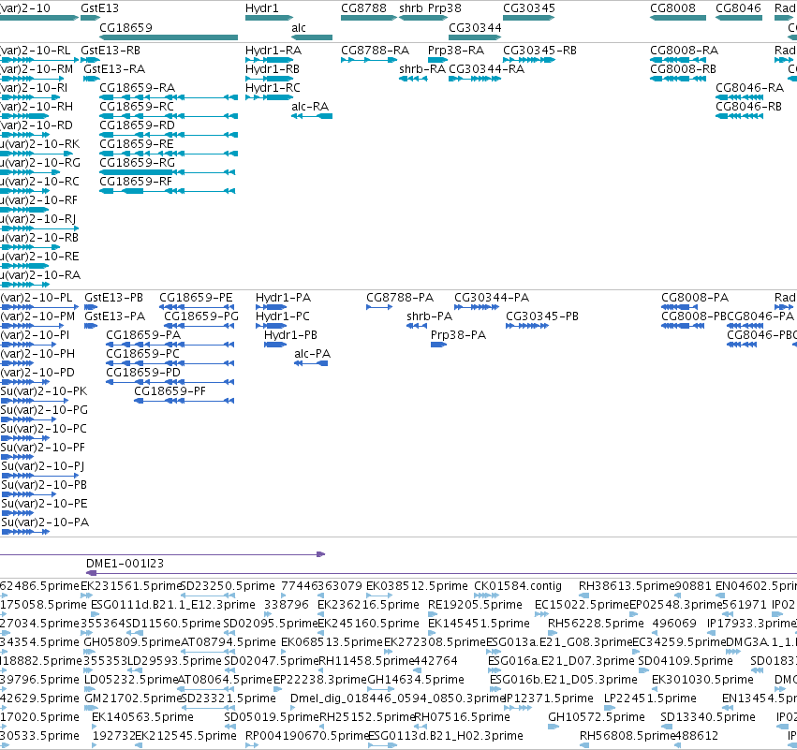The image size is (797, 750).
Task: Click EST label RE19205.5prime
Action: coord(475,605)
